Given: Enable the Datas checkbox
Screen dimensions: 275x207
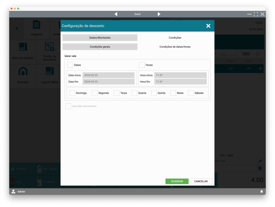Looking at the screenshot, I should tap(70, 65).
